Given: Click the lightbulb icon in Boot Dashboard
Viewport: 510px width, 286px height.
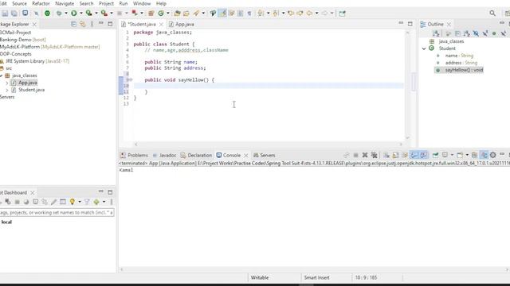Looking at the screenshot, I should (73, 202).
